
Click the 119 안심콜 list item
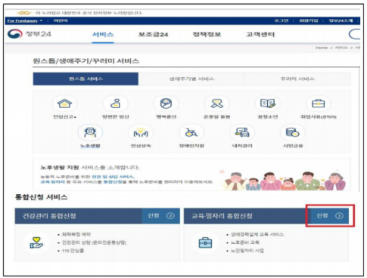point(73,251)
